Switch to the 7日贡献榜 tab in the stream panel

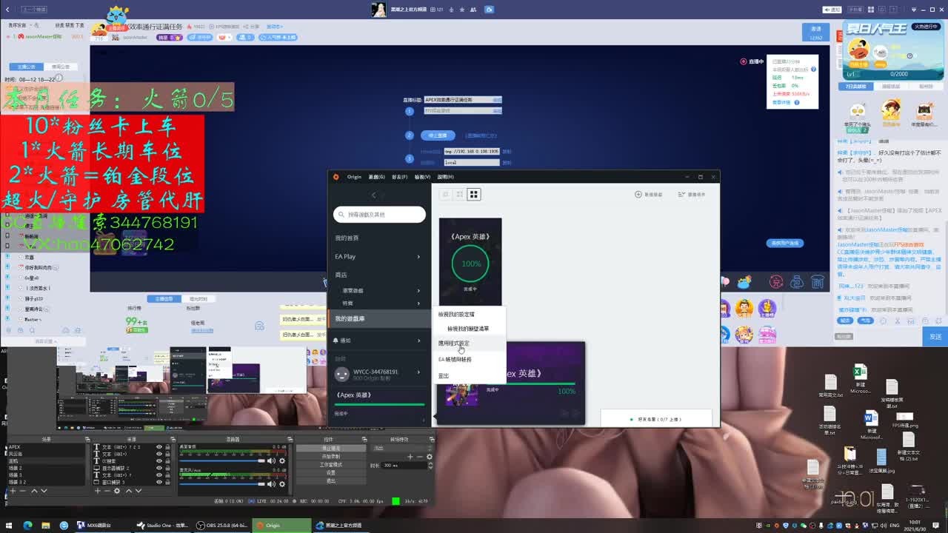(x=856, y=87)
